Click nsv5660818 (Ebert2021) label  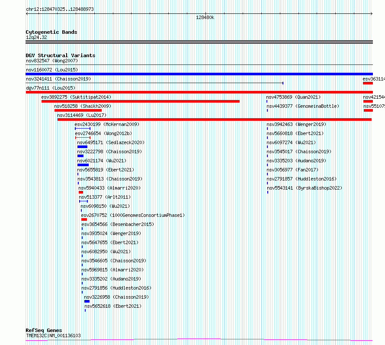295,133
